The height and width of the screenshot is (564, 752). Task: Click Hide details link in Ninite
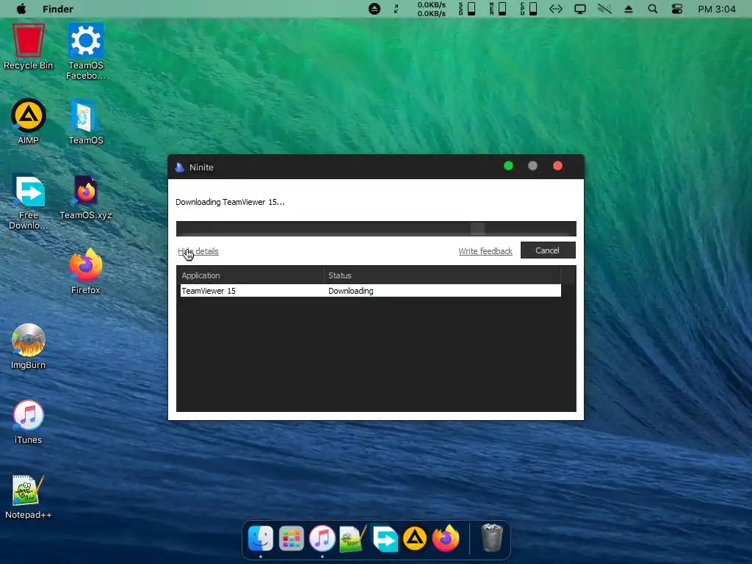pyautogui.click(x=198, y=251)
